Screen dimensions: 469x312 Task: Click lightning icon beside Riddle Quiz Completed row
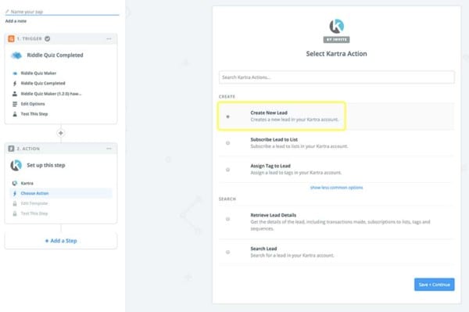(x=15, y=83)
